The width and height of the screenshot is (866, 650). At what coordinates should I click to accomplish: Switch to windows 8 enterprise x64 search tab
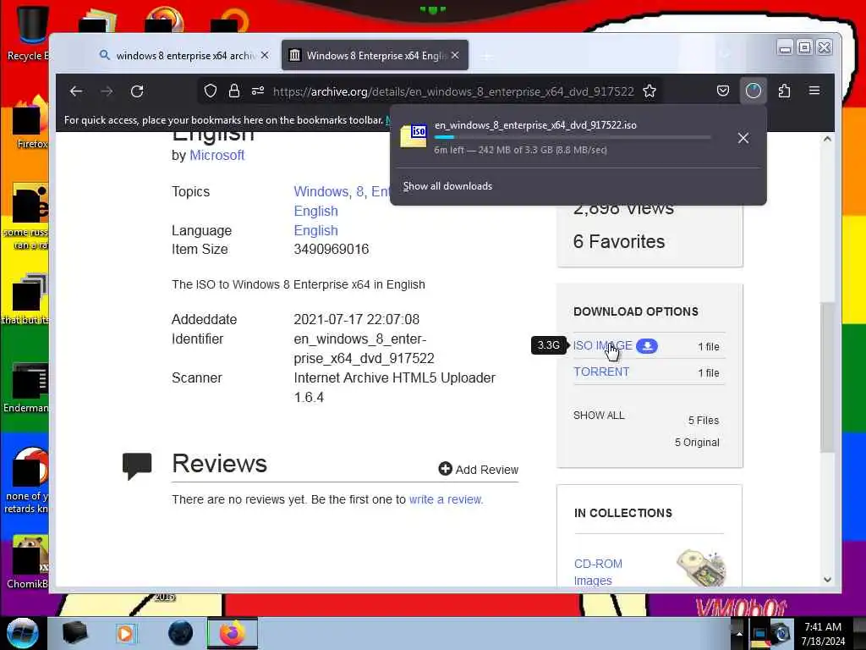184,55
